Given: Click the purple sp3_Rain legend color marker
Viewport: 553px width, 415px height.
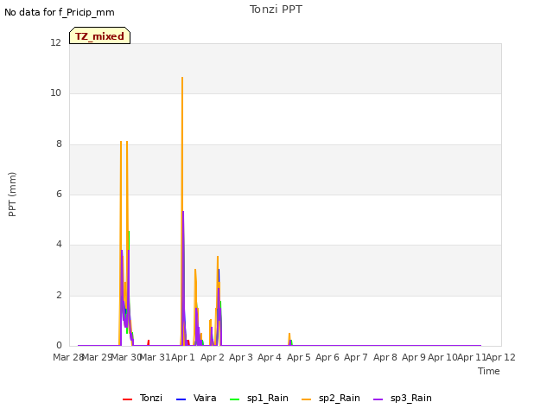Looking at the screenshot, I should (378, 399).
